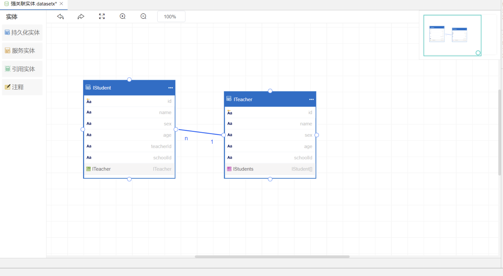Image resolution: width=503 pixels, height=276 pixels.
Task: Click the fit-to-screen icon
Action: (102, 17)
